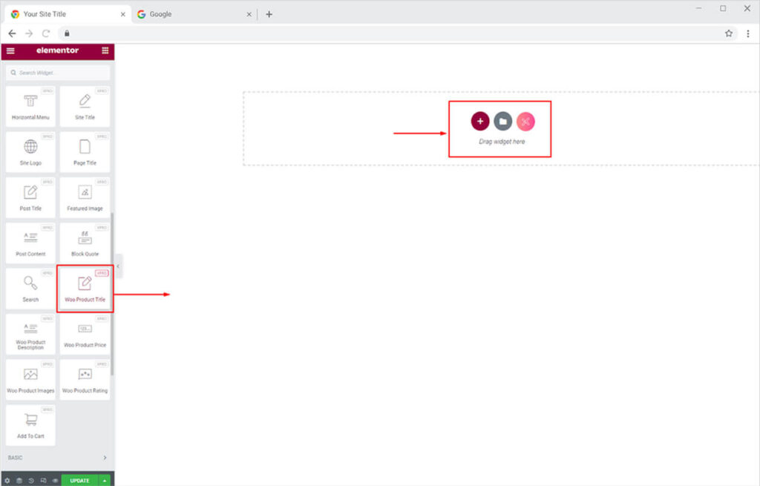Click the Search Widget input field
The image size is (760, 486).
pyautogui.click(x=59, y=73)
